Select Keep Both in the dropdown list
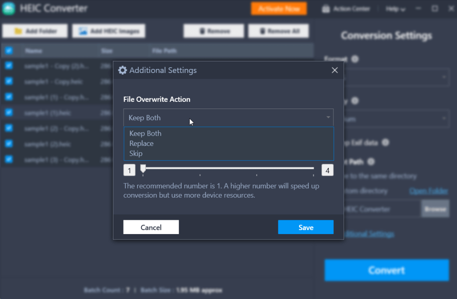 coord(145,133)
